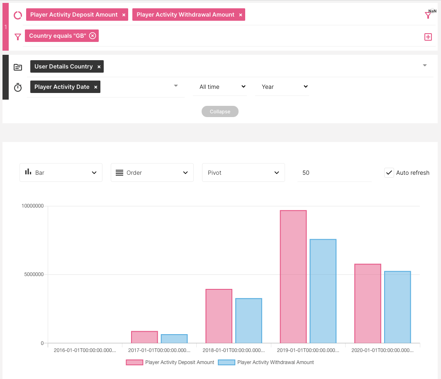Viewport: 441px width, 379px height.
Task: Remove Player Activity Deposit Amount tag
Action: (x=124, y=15)
